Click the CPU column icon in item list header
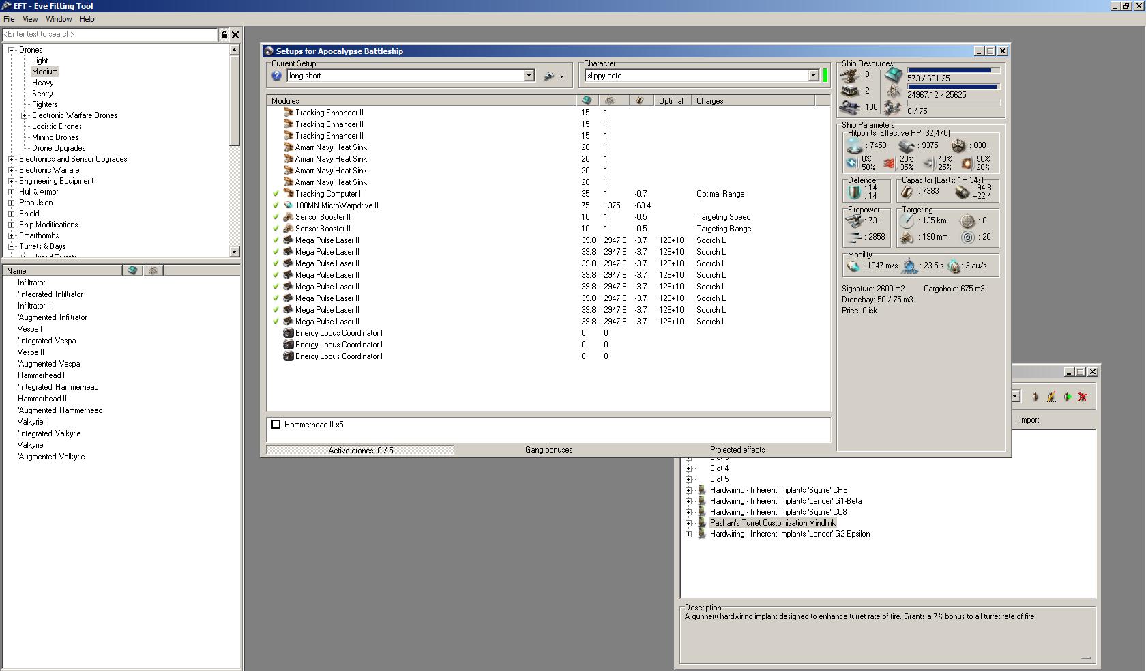This screenshot has height=671, width=1146. 132,271
